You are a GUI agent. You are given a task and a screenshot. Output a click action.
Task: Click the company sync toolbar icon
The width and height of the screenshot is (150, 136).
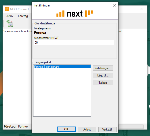click(10, 24)
